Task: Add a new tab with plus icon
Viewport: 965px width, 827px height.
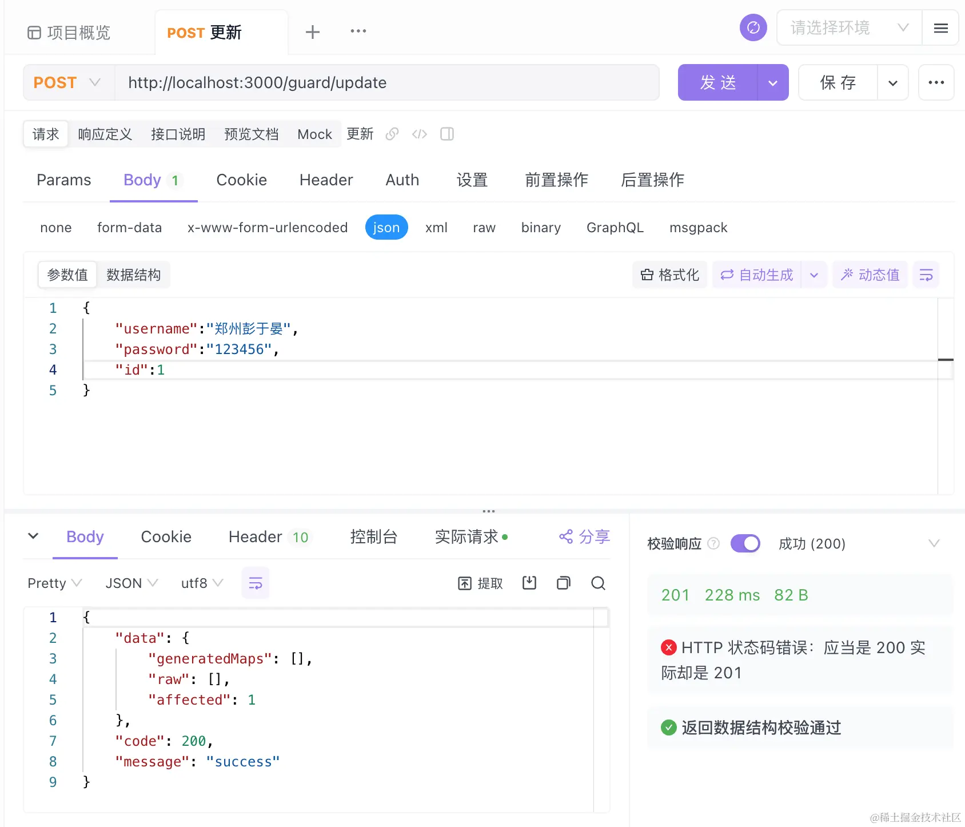Action: point(312,32)
